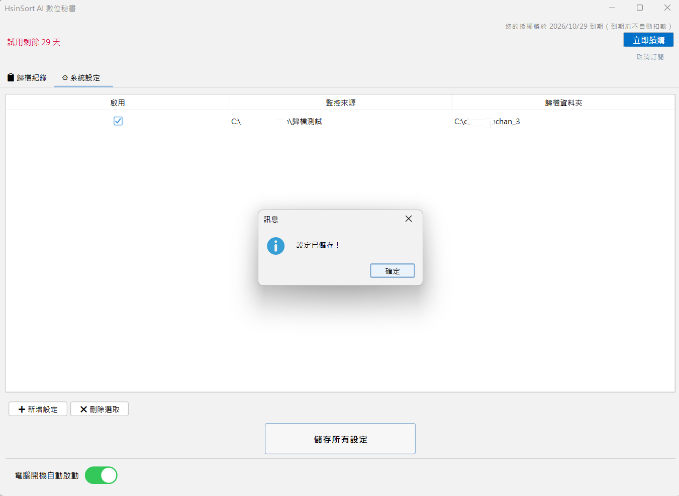Close the HsinSort AI 數位秘書 window

pos(667,8)
